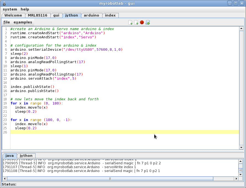246x188 pixels.
Task: Click the save script file icon
Action: [136, 22]
